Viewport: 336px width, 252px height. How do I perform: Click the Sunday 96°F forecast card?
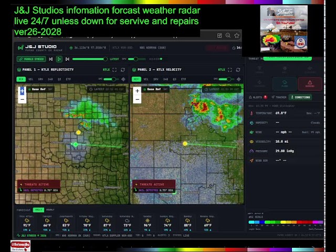[147, 223]
